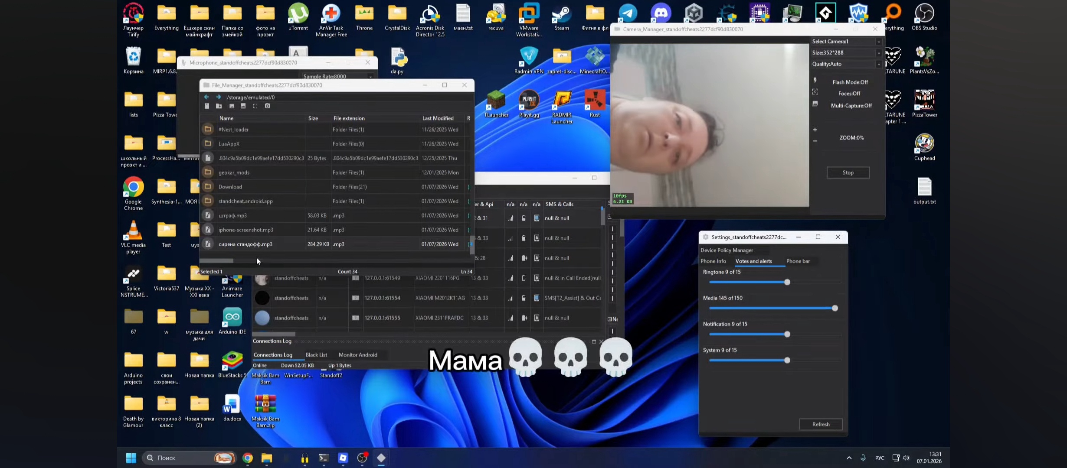Viewport: 1067px width, 468px height.
Task: Click the SD card storage toolbar icon
Action: tap(207, 106)
